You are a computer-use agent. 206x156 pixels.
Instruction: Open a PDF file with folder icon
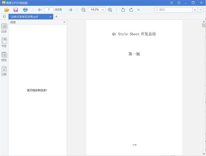(7, 10)
